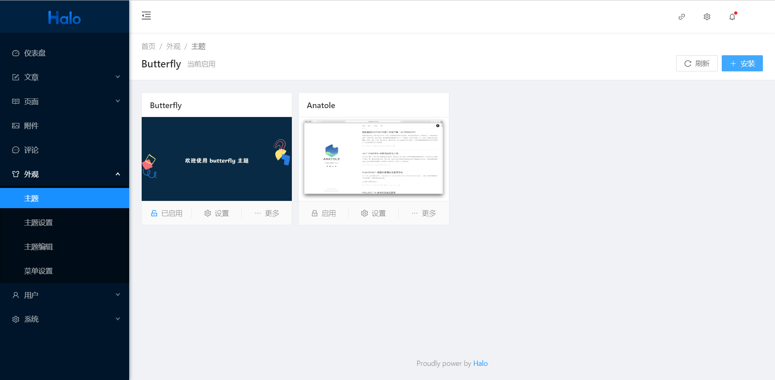775x380 pixels.
Task: Click the link icon in top header
Action: tap(682, 17)
